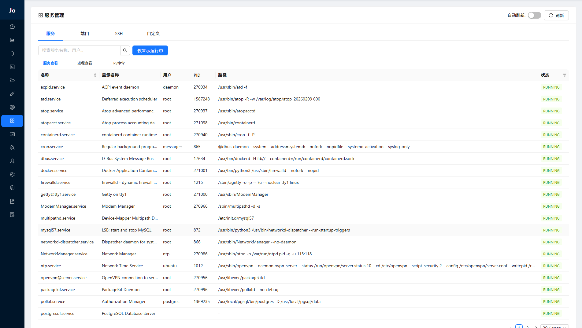Screen dimensions: 582x328
Task: Click the globe network icon in sidebar
Action: [12, 108]
